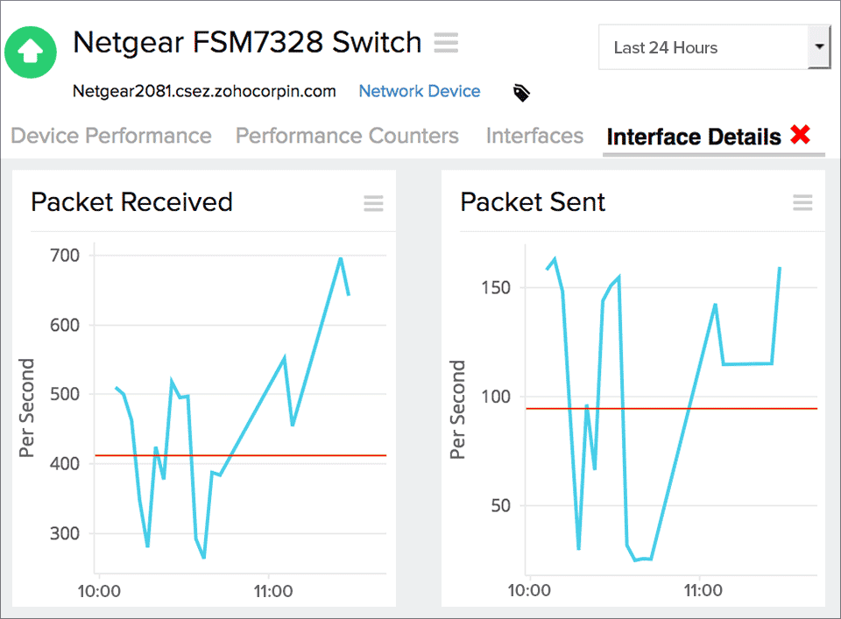Image resolution: width=841 pixels, height=619 pixels.
Task: Click the Netgear FSM7328 Switch title
Action: click(248, 42)
